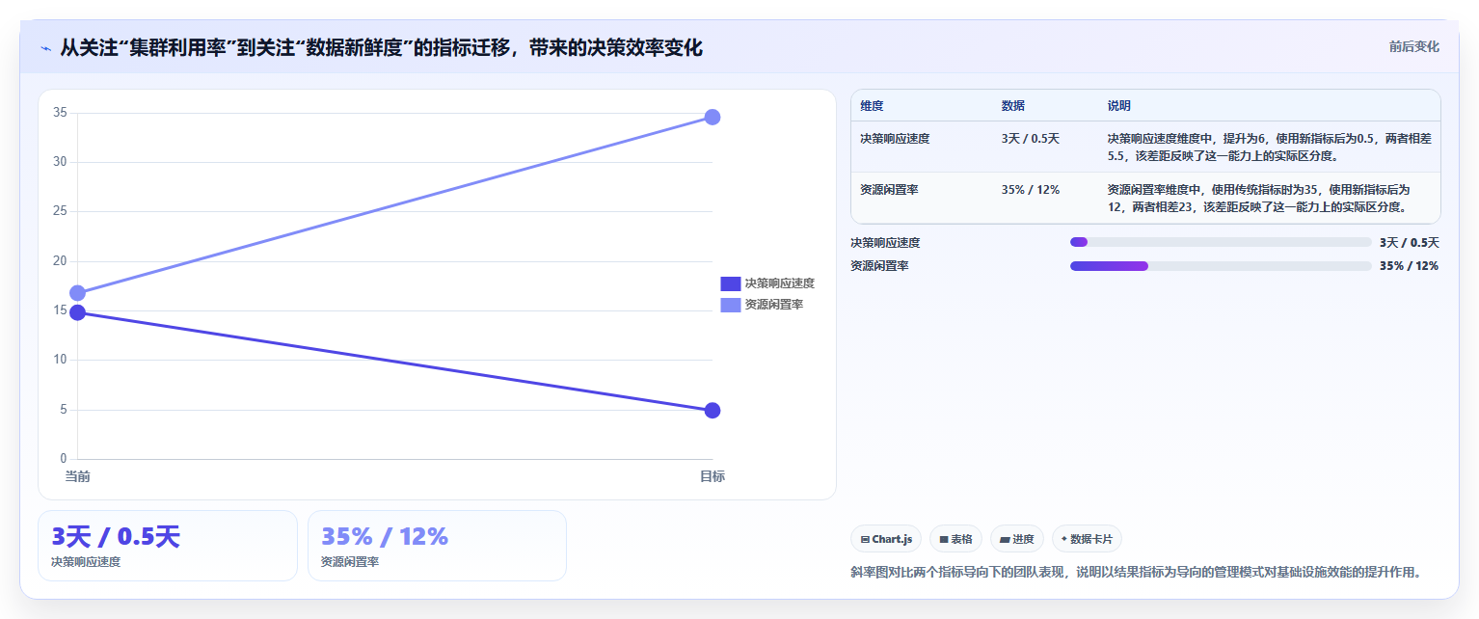The height and width of the screenshot is (619, 1479).
Task: Click the 数据卡片 tag
Action: click(x=1087, y=539)
